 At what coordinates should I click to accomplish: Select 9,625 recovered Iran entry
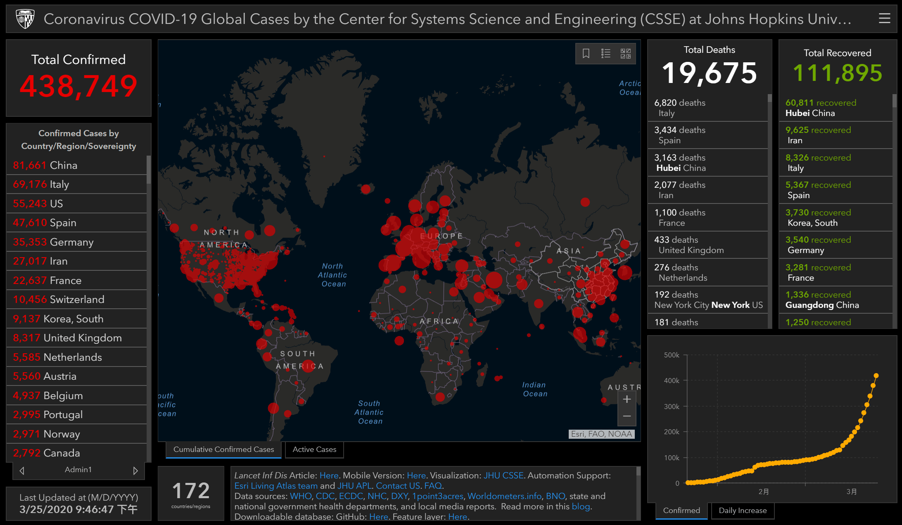836,135
